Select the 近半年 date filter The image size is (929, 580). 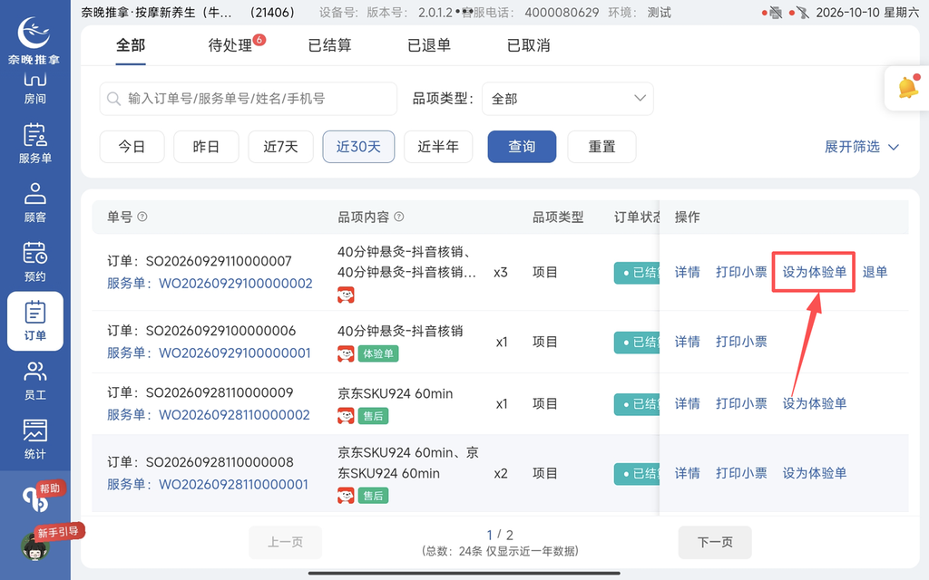tap(438, 147)
